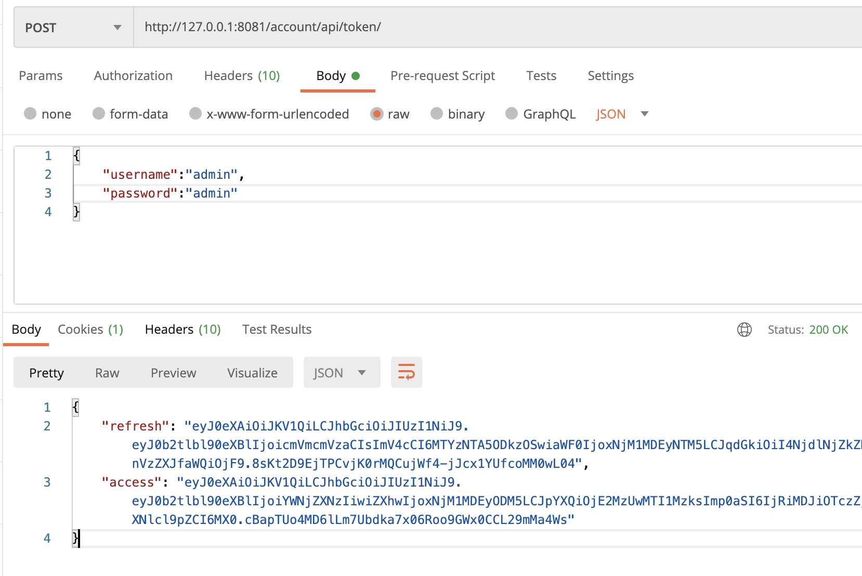Click line number 3 in request editor
Viewport: 862px width, 576px height.
pyautogui.click(x=48, y=193)
